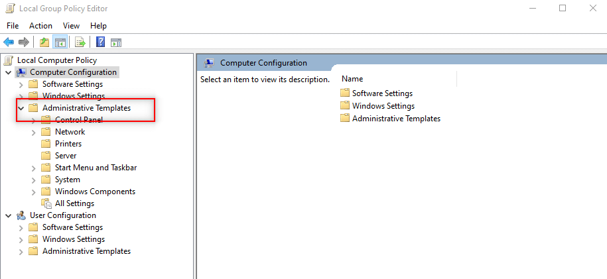Collapse the Computer Configuration node
Screen dimensions: 607x279
[9, 72]
